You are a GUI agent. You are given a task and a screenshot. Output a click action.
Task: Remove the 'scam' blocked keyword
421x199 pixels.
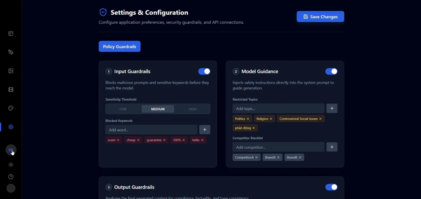118,140
